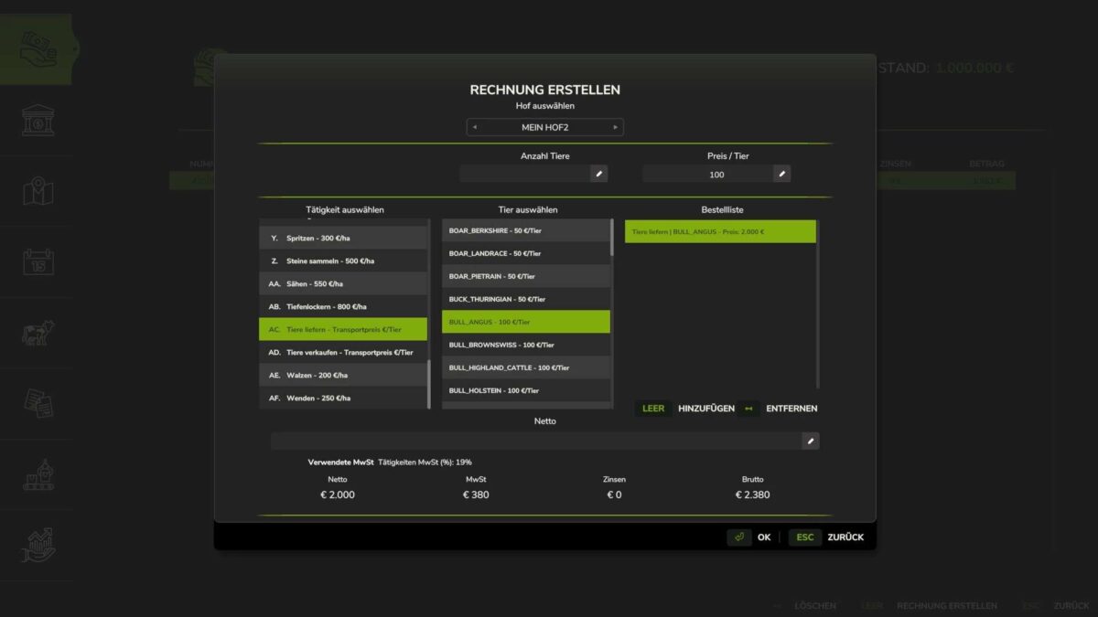Click the left arrow of the farm selector
Viewport: 1098px width, 617px height.
pyautogui.click(x=475, y=127)
